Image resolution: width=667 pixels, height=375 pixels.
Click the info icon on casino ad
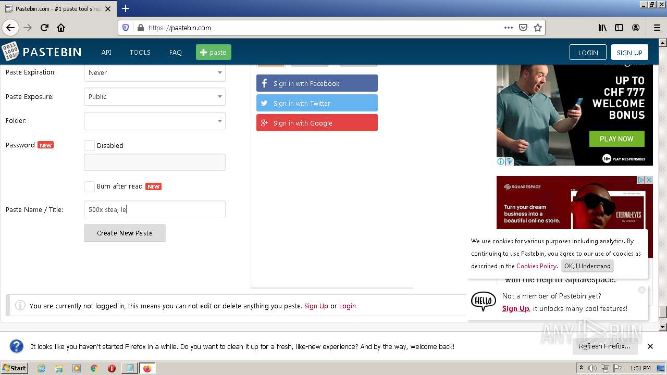click(501, 161)
